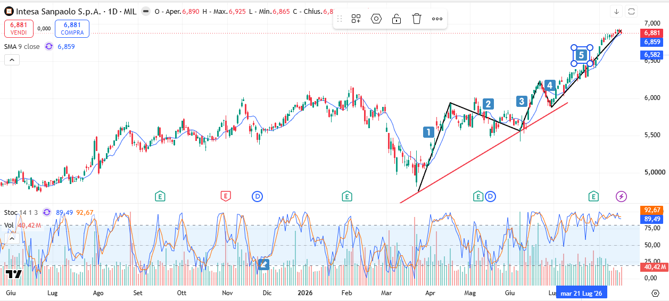Click the Stoc value 89,49 in legend
Screen dimensions: 669x301
click(64, 213)
